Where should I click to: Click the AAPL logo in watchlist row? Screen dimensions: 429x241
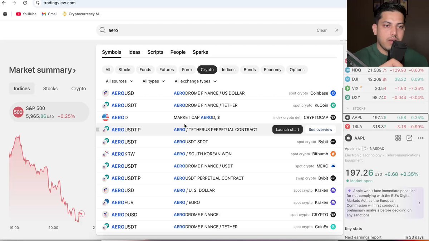[x=347, y=117]
